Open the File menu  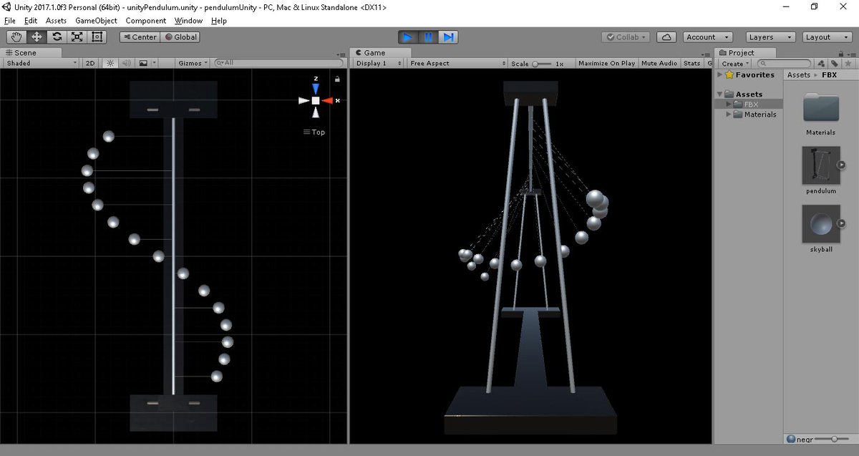tap(9, 21)
